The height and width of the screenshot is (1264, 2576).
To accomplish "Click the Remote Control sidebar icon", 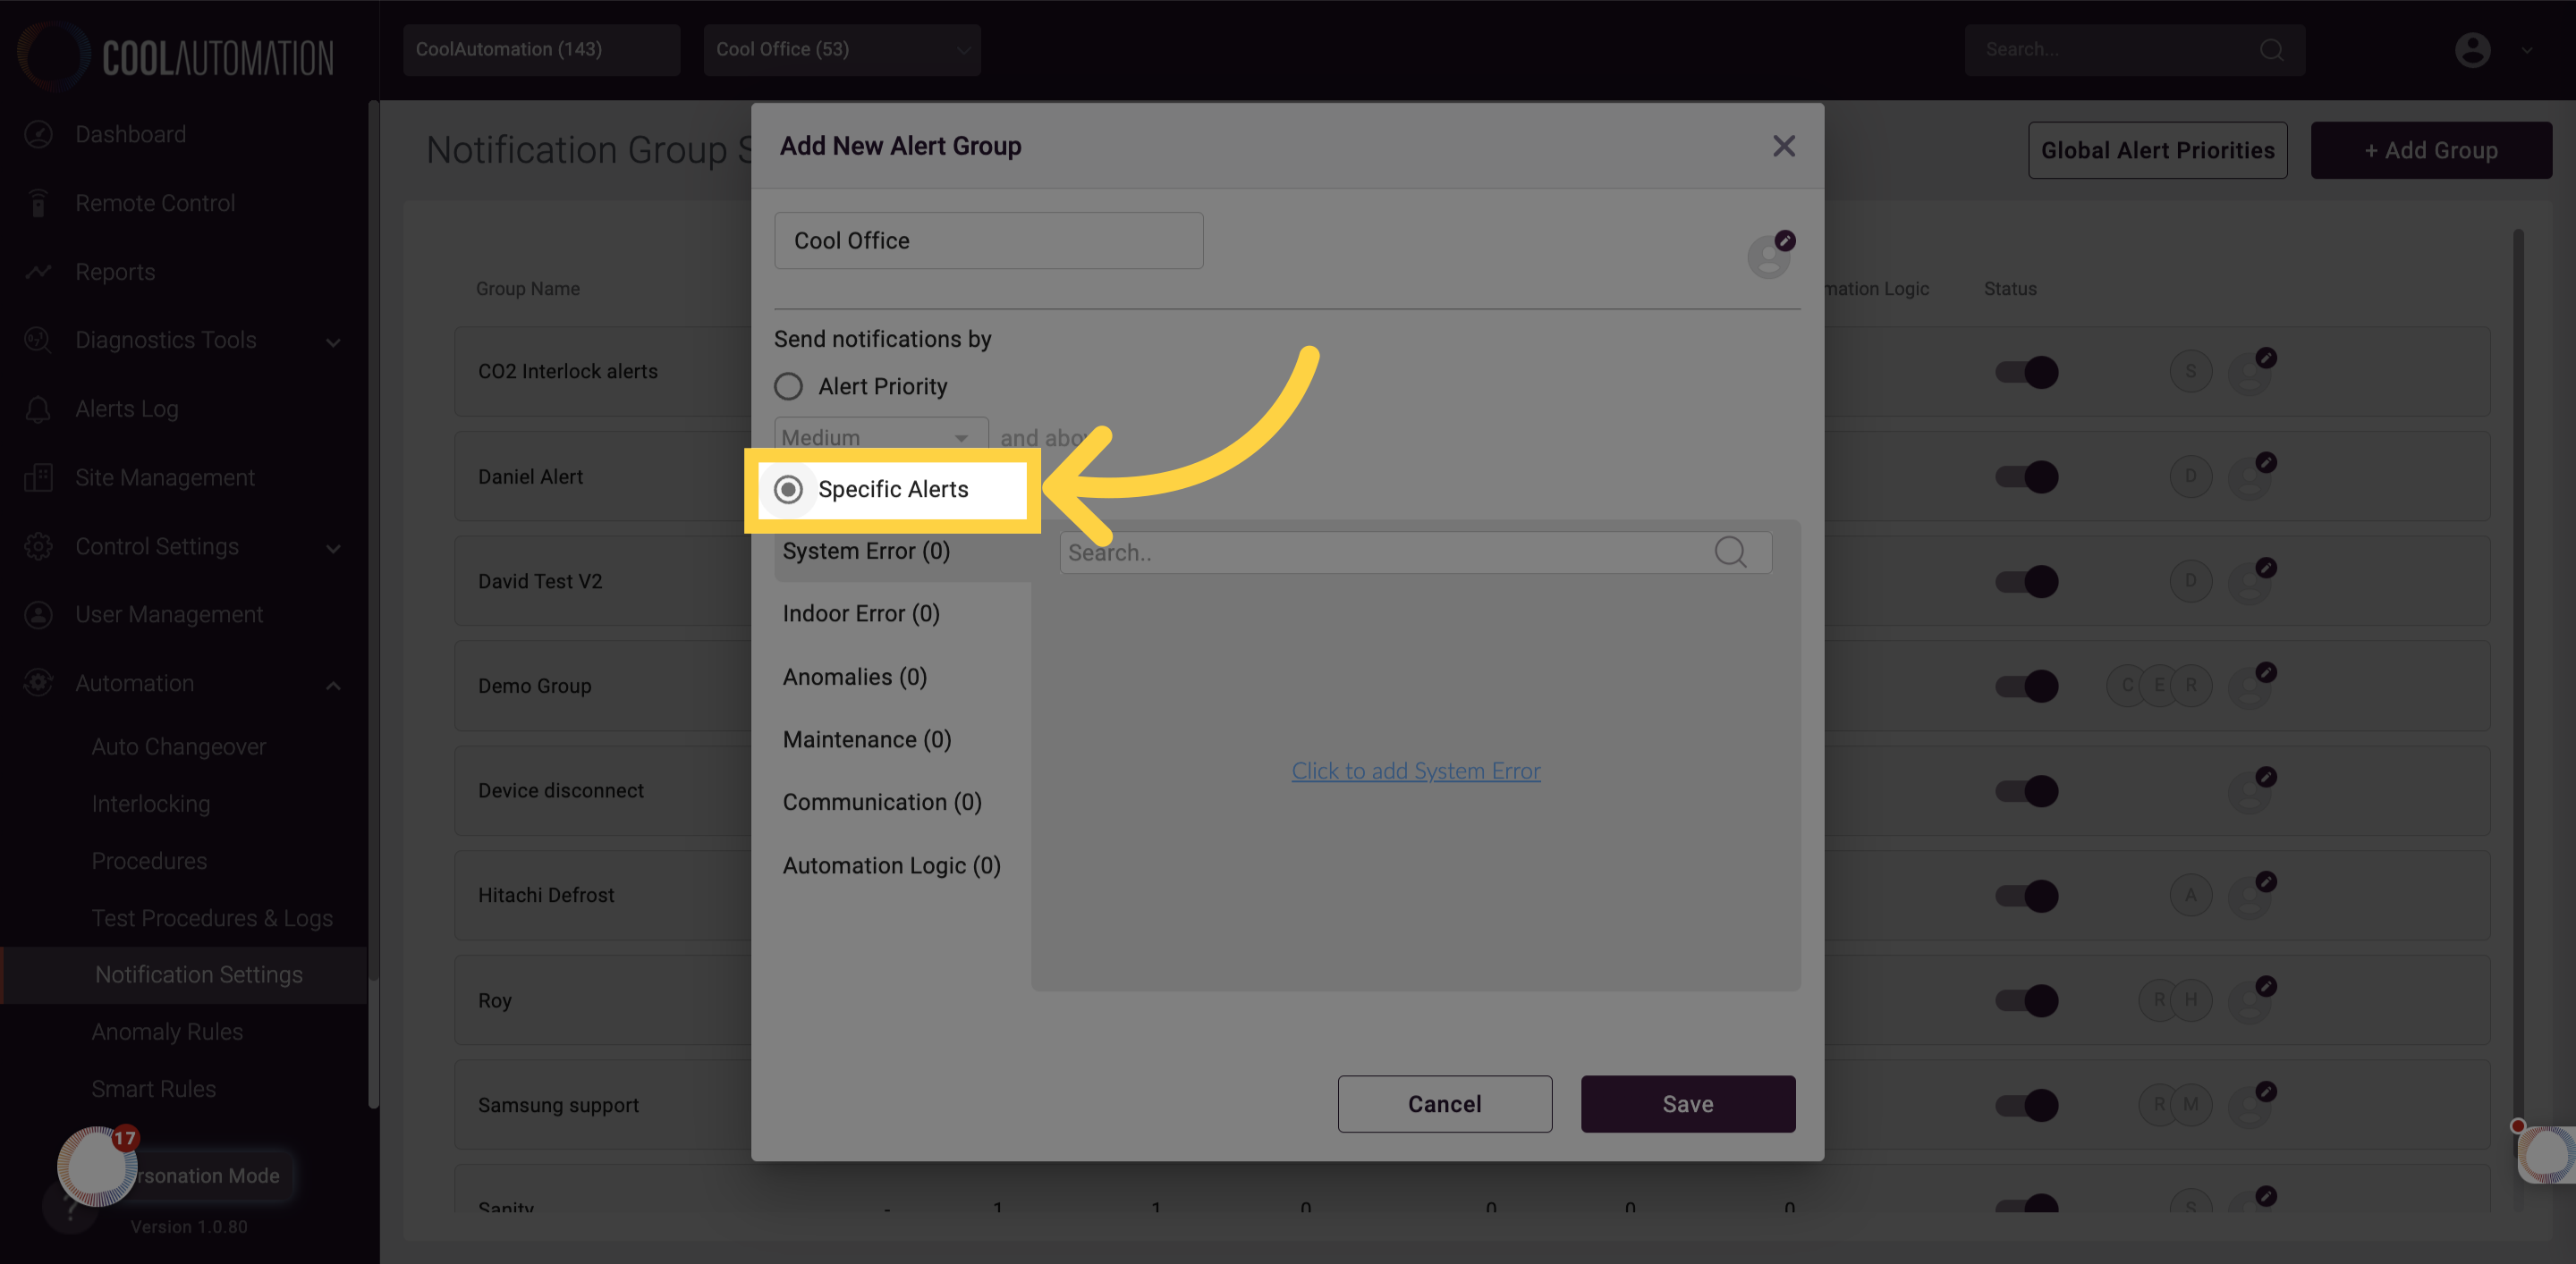I will 38,203.
